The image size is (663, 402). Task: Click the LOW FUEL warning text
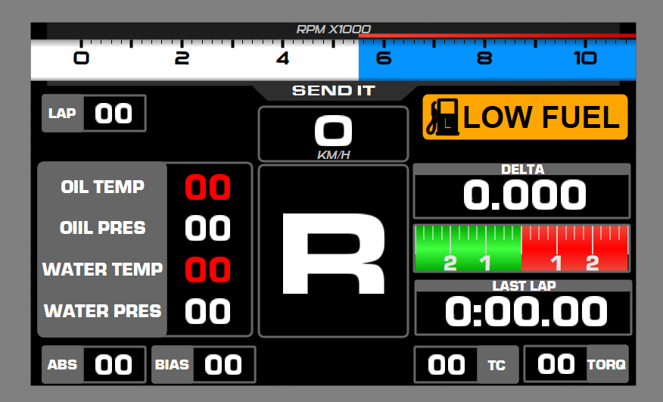(541, 118)
